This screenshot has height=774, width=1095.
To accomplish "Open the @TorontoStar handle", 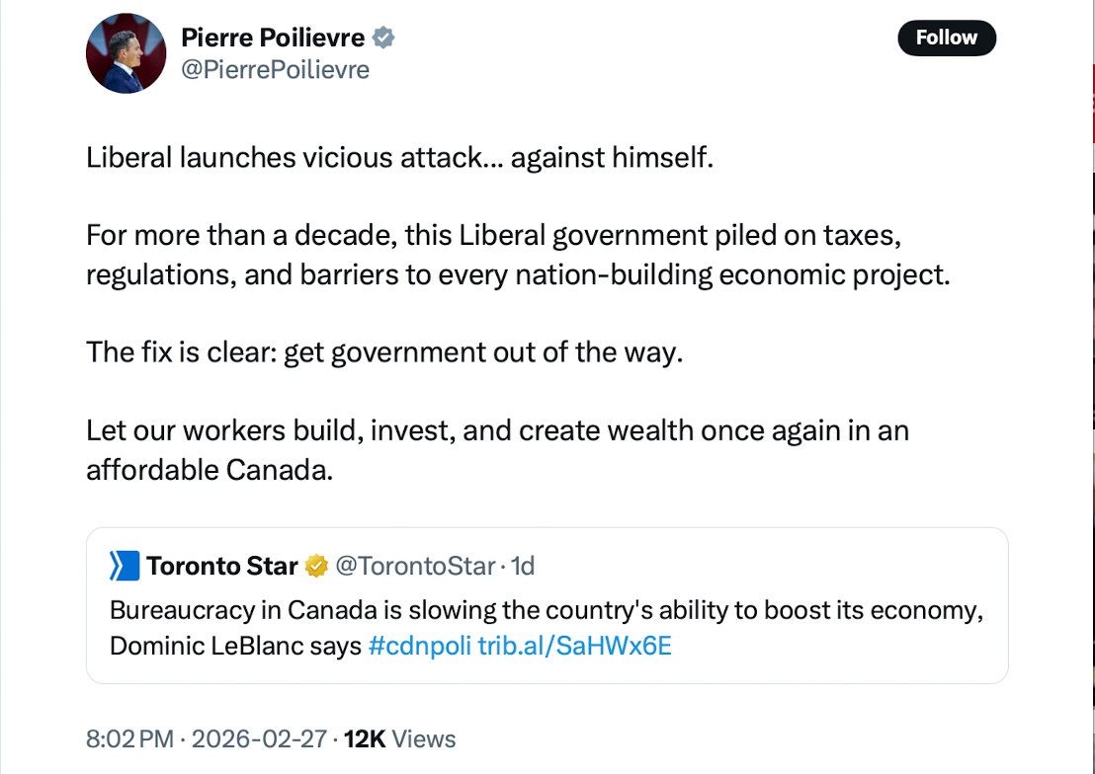I will coord(414,566).
